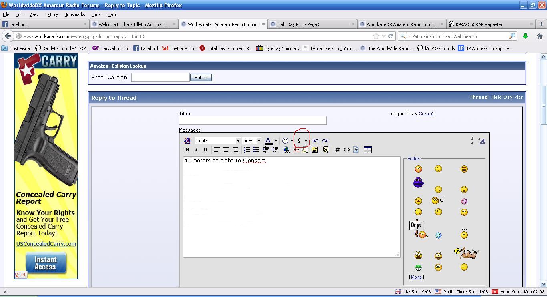Click the paperclip attachment icon
Screen dimensions: 547x297
point(299,141)
